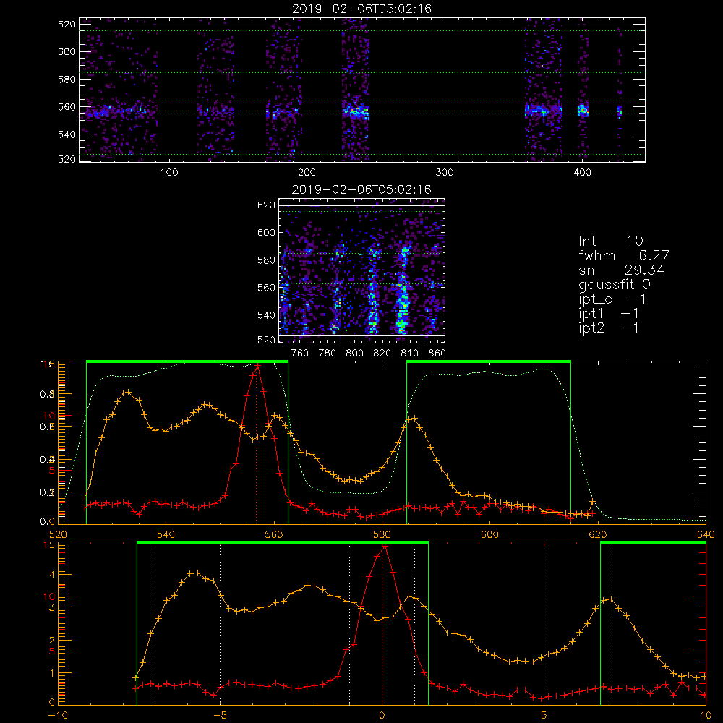
Task: Click x-axis label 780 under the middle image
Action: (x=328, y=354)
